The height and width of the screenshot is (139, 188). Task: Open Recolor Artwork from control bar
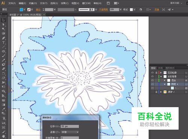141,10
